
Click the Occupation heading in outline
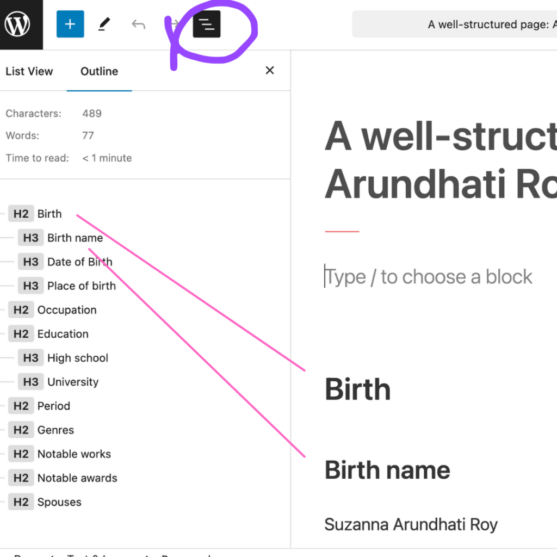(66, 310)
